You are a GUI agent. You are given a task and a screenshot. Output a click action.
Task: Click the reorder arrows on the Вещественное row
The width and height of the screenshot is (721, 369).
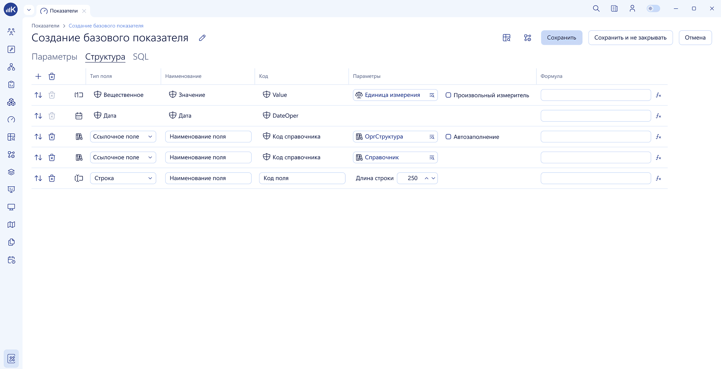[38, 95]
